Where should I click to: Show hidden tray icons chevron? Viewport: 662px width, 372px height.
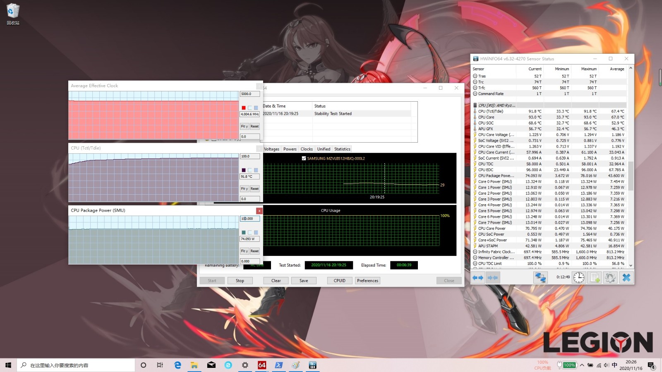[582, 365]
